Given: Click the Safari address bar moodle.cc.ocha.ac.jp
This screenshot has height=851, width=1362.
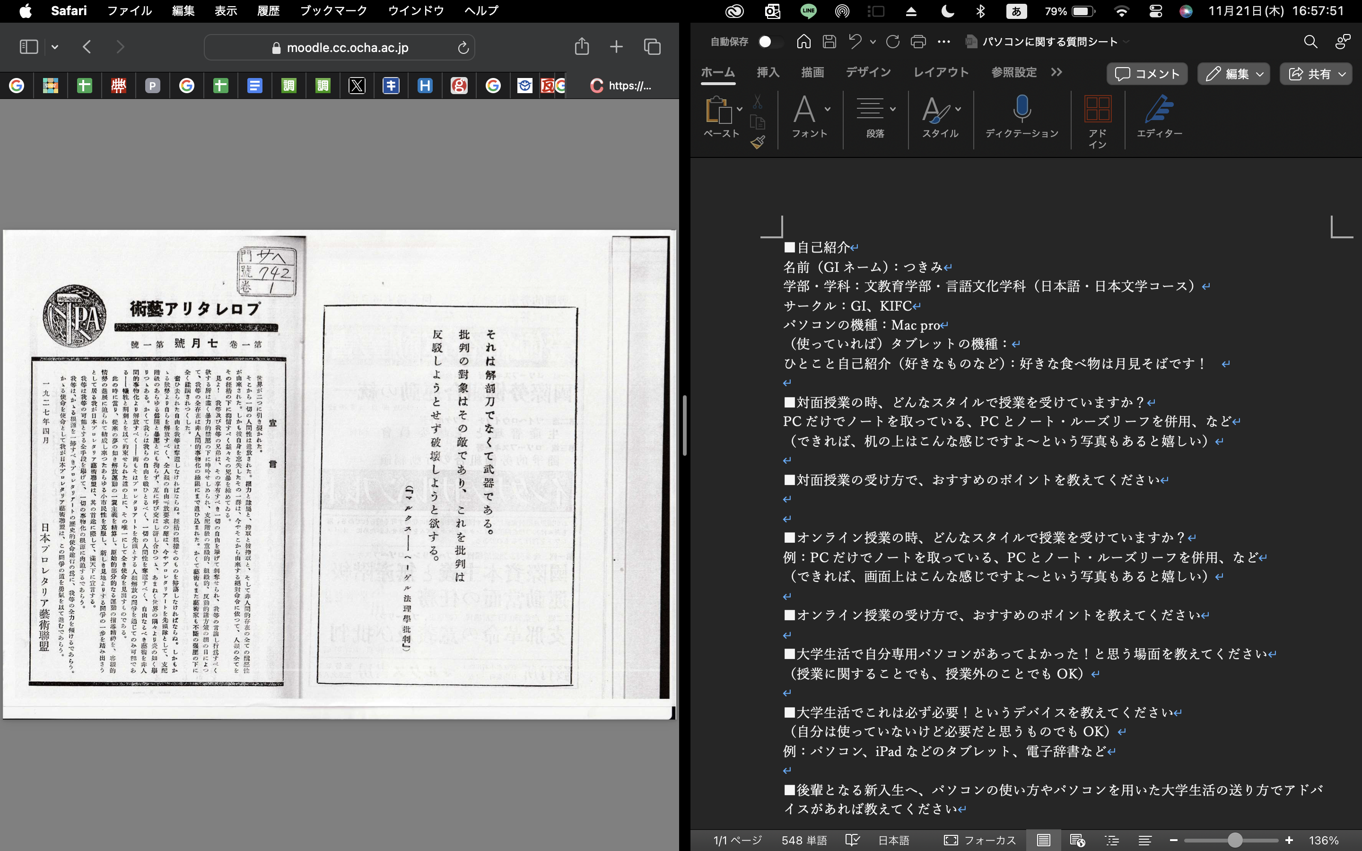Looking at the screenshot, I should coord(340,47).
